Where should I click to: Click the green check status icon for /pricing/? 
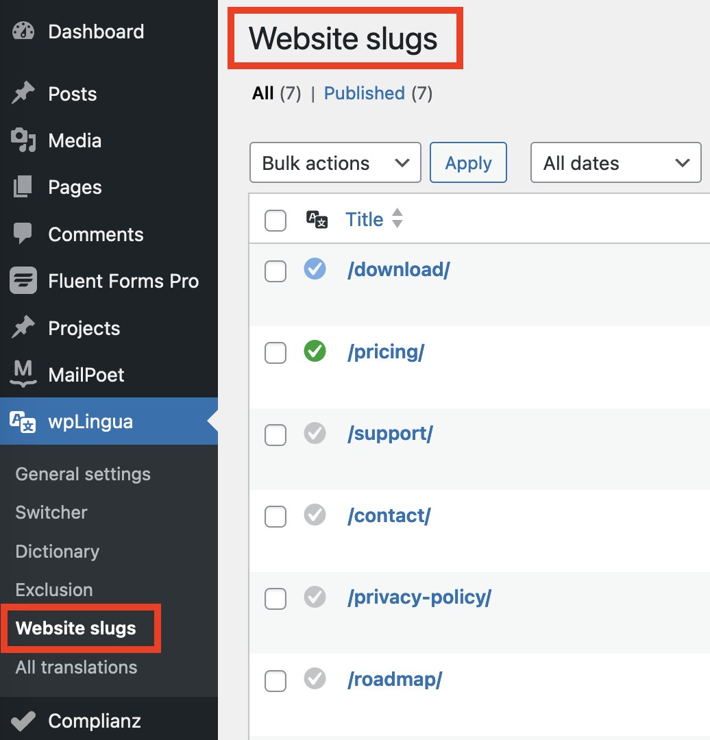pos(315,351)
